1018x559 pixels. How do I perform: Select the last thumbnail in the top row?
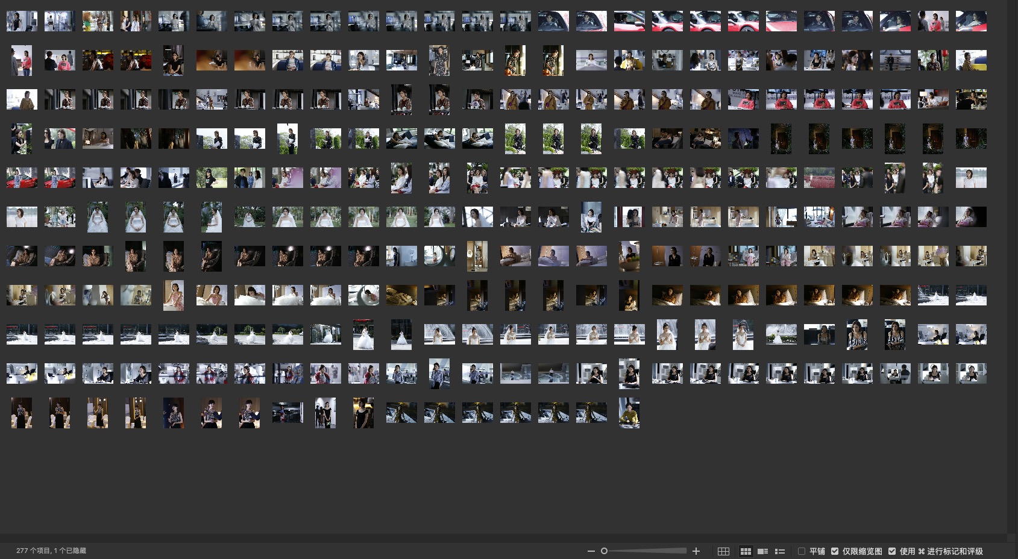click(971, 21)
